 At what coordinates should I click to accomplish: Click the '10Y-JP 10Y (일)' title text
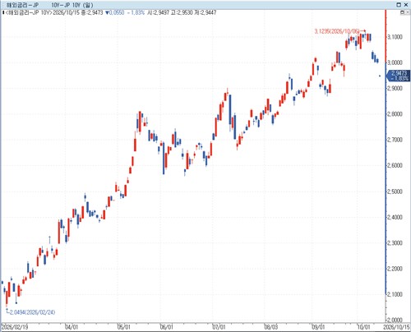point(72,5)
